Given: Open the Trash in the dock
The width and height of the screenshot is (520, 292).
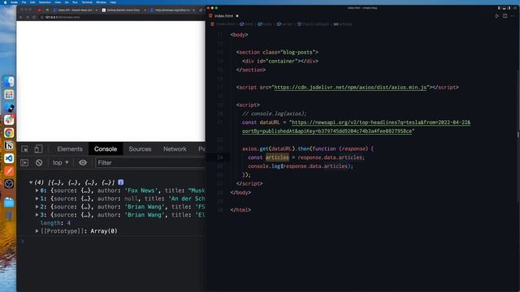Looking at the screenshot, I should [x=9, y=216].
